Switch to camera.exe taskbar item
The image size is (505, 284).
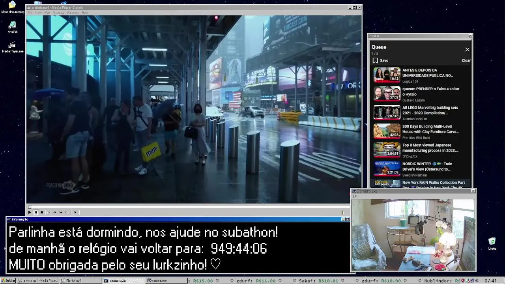166,280
